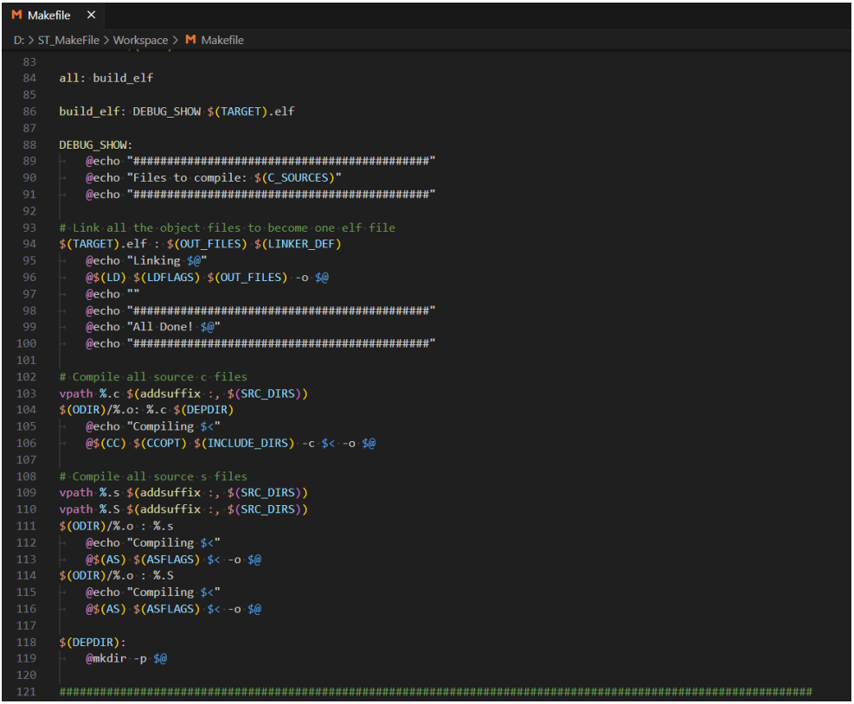Click the 'vpath %.S' uppercase line
The height and width of the screenshot is (704, 854).
pyautogui.click(x=183, y=509)
